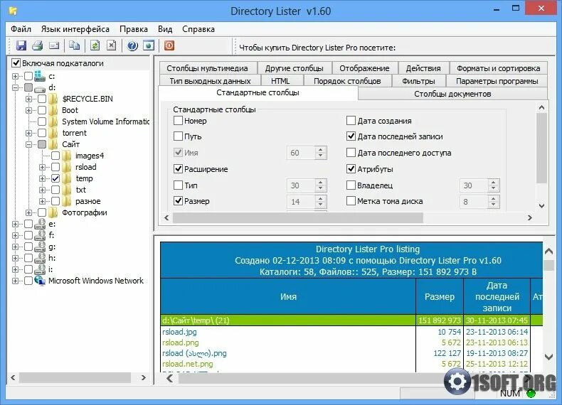Open the Вид menu
This screenshot has height=405, width=562.
(165, 29)
